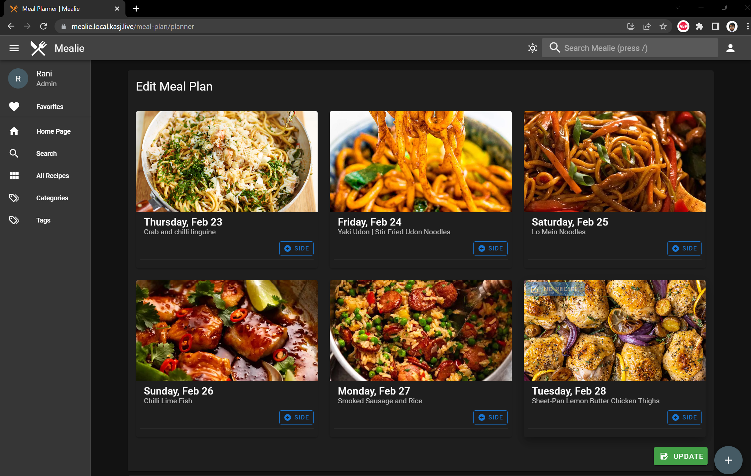Toggle No Recipe on Tuesday's card
The height and width of the screenshot is (476, 751).
[x=555, y=289]
